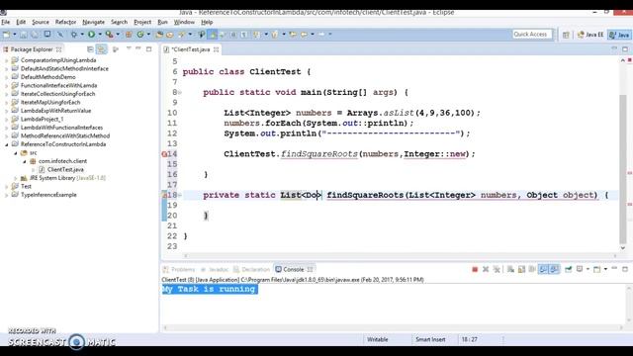The width and height of the screenshot is (633, 356).
Task: Expand the ComparatorImplUsingLambda project
Action: [7, 60]
